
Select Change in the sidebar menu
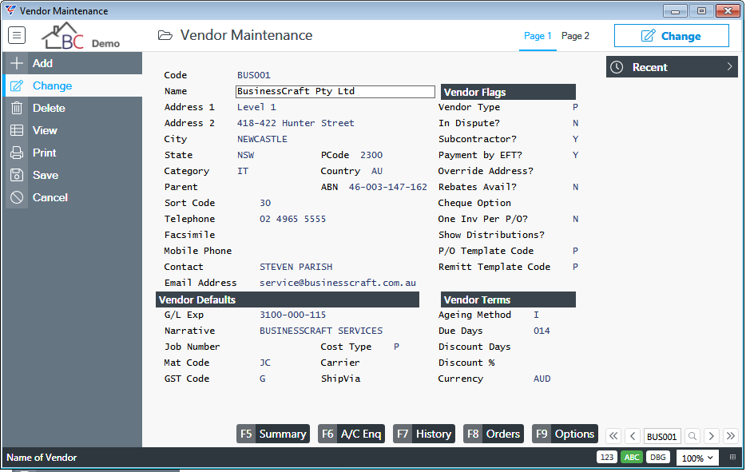click(73, 85)
